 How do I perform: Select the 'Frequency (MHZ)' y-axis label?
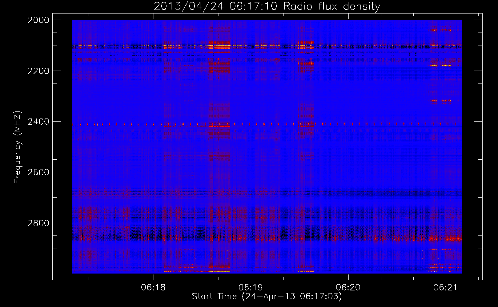[x=18, y=148]
